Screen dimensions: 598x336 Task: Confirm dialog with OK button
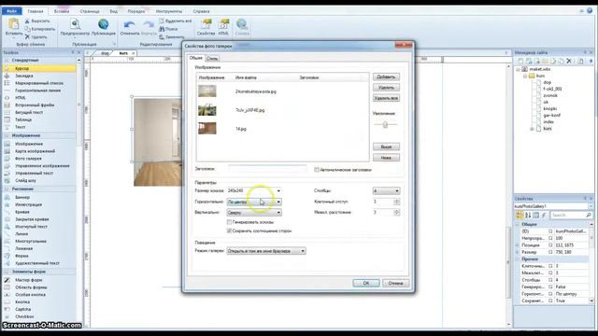tap(366, 283)
